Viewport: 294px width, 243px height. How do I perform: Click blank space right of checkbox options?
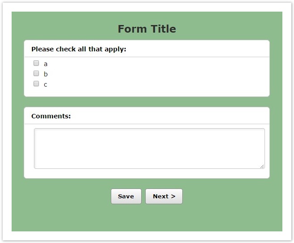click(179, 74)
